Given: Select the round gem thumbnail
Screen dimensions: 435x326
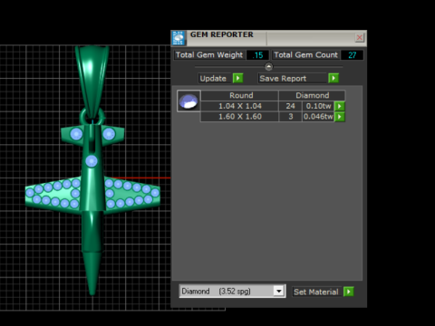Looking at the screenshot, I should point(188,101).
